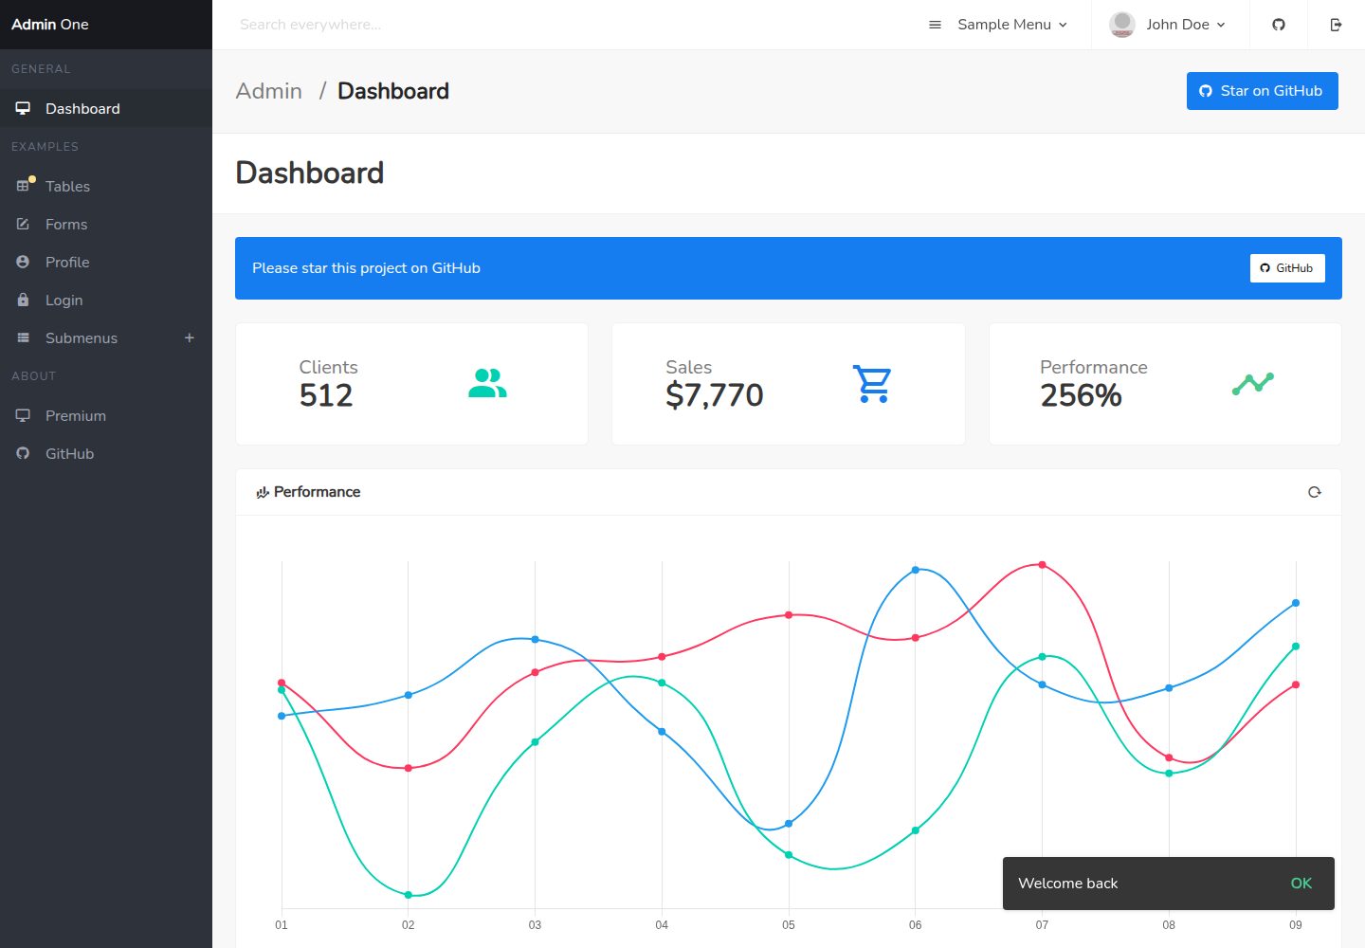Click the Premium sidebar label
Image resolution: width=1365 pixels, height=948 pixels.
pos(76,415)
